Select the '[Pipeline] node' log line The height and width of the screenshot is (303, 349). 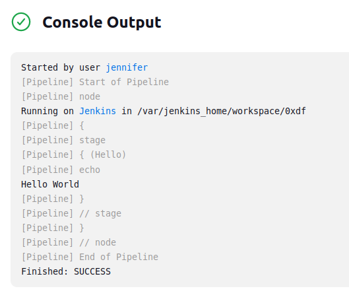[61, 96]
